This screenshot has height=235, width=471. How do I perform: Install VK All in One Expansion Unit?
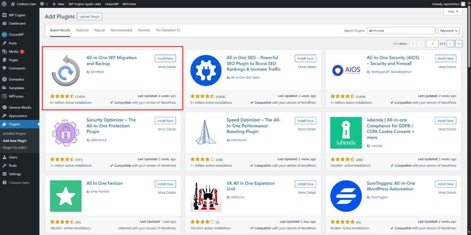(x=305, y=184)
